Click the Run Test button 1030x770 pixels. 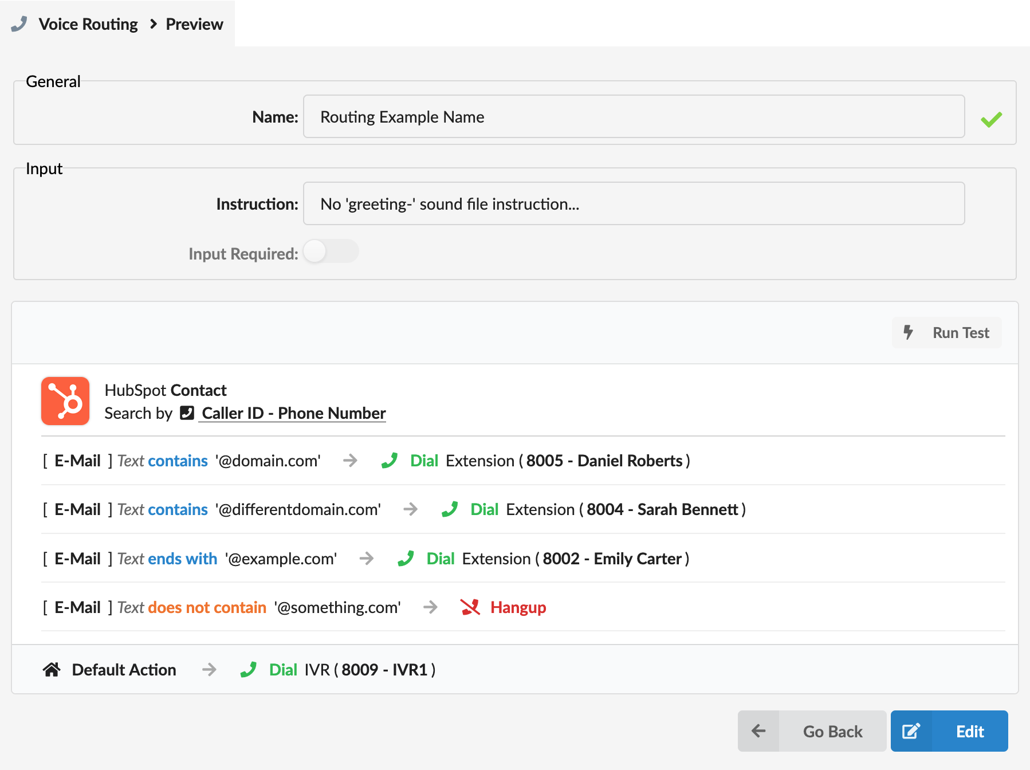tap(946, 332)
